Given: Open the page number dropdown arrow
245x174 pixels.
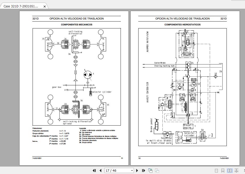Looking at the screenshot, I should pyautogui.click(x=132, y=170).
